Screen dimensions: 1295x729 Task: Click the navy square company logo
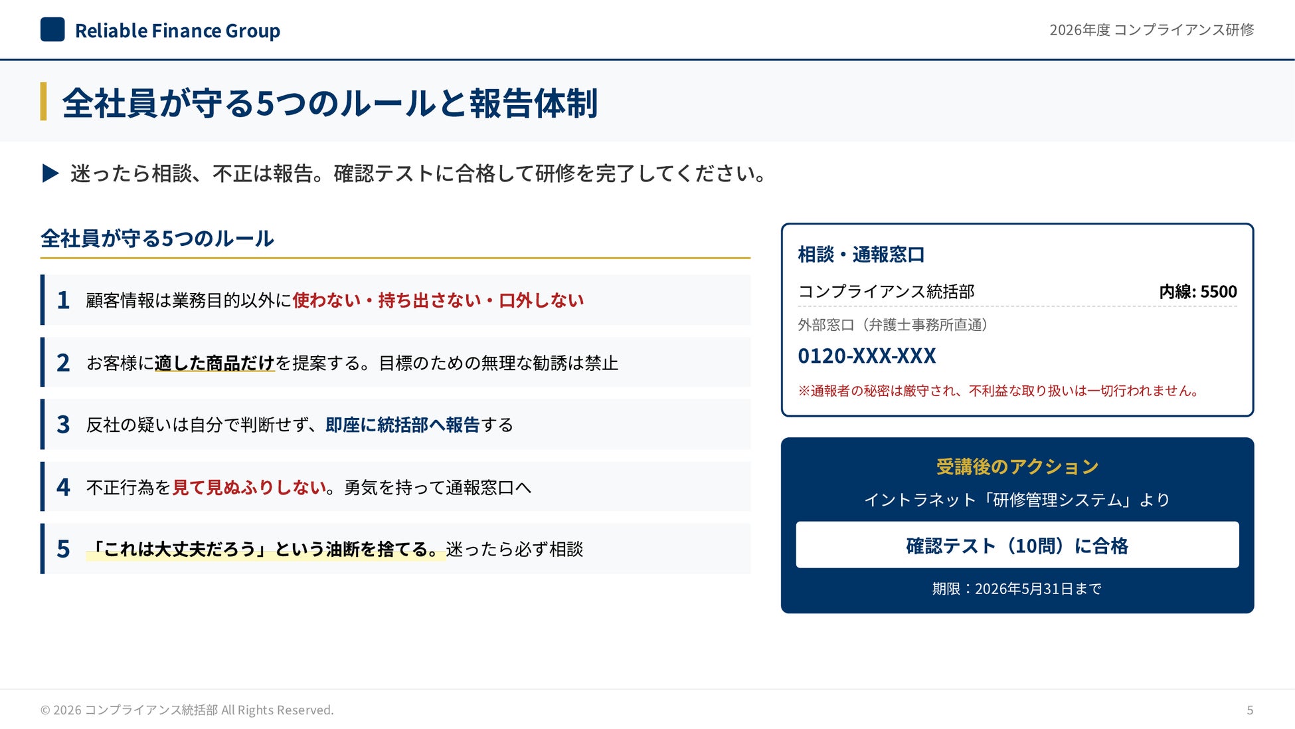pyautogui.click(x=52, y=30)
